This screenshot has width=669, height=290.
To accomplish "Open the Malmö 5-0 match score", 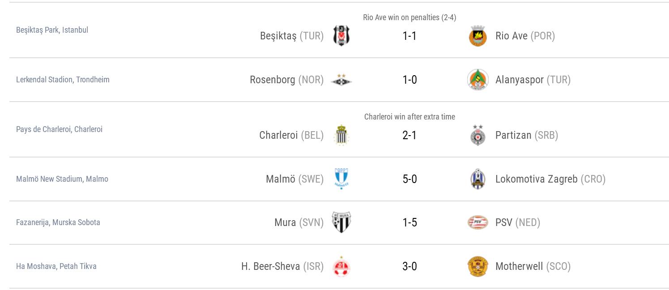I will click(x=409, y=179).
